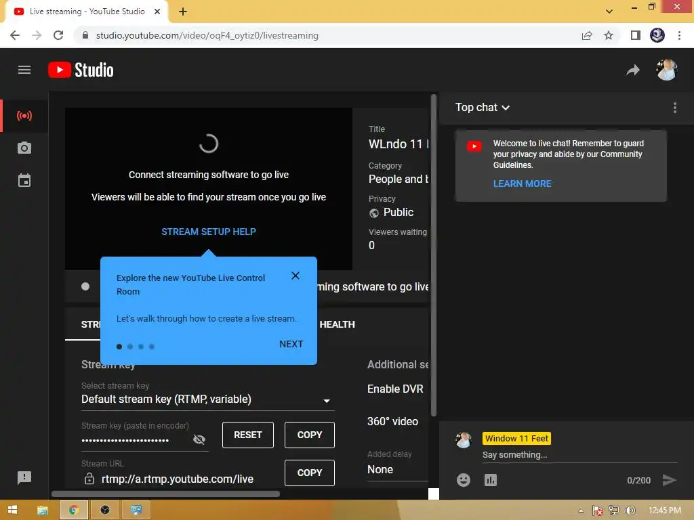This screenshot has height=520, width=694.
Task: Open the Manage calendar icon in sidebar
Action: [24, 180]
